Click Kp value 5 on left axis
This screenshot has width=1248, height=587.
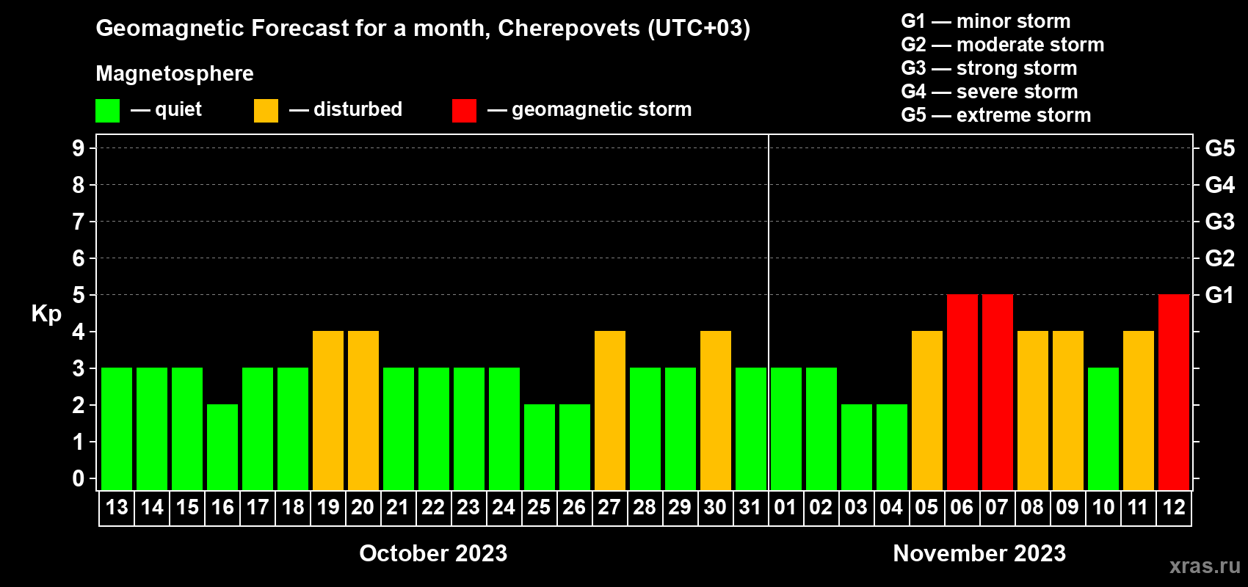point(78,295)
